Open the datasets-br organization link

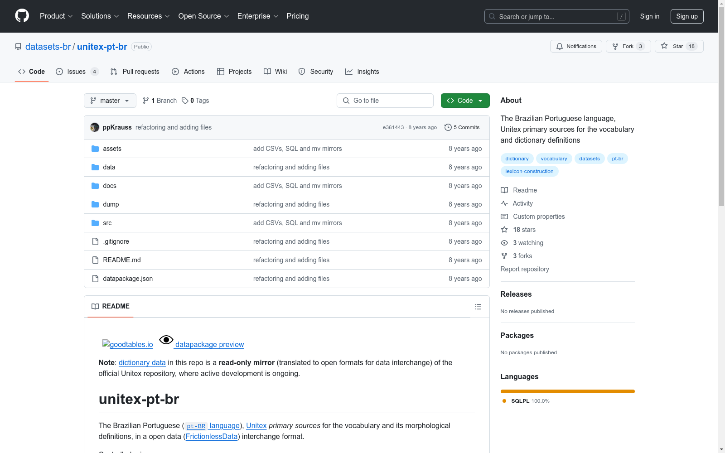pos(48,47)
